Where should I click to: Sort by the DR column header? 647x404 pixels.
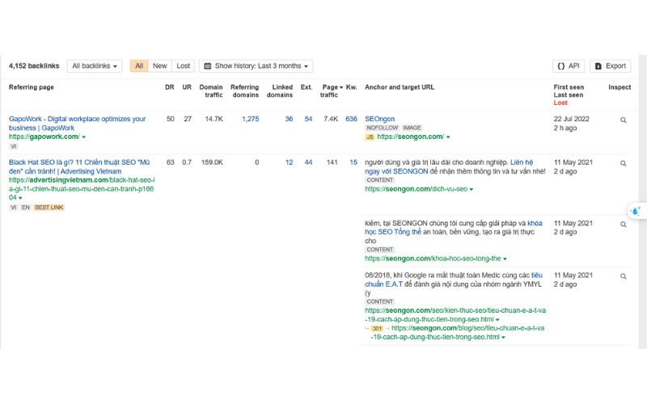click(170, 87)
